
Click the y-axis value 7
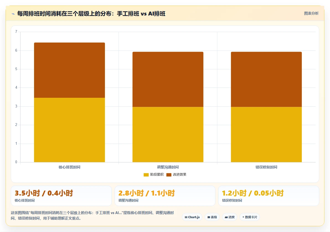(x=16, y=32)
